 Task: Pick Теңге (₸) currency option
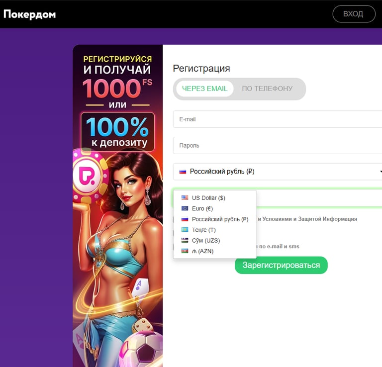pyautogui.click(x=215, y=230)
